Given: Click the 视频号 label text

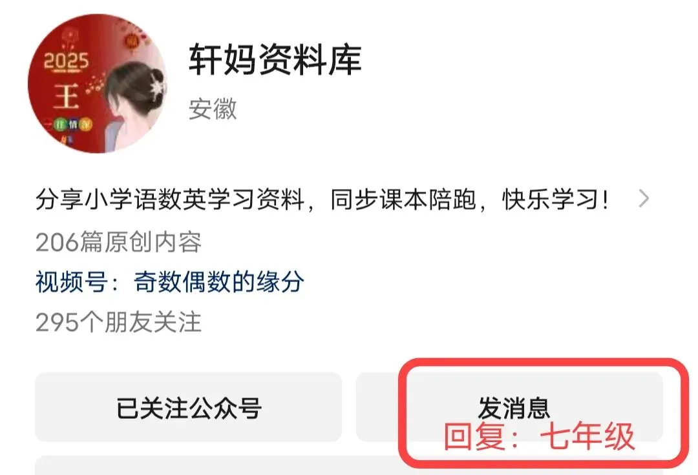Looking at the screenshot, I should pos(72,282).
